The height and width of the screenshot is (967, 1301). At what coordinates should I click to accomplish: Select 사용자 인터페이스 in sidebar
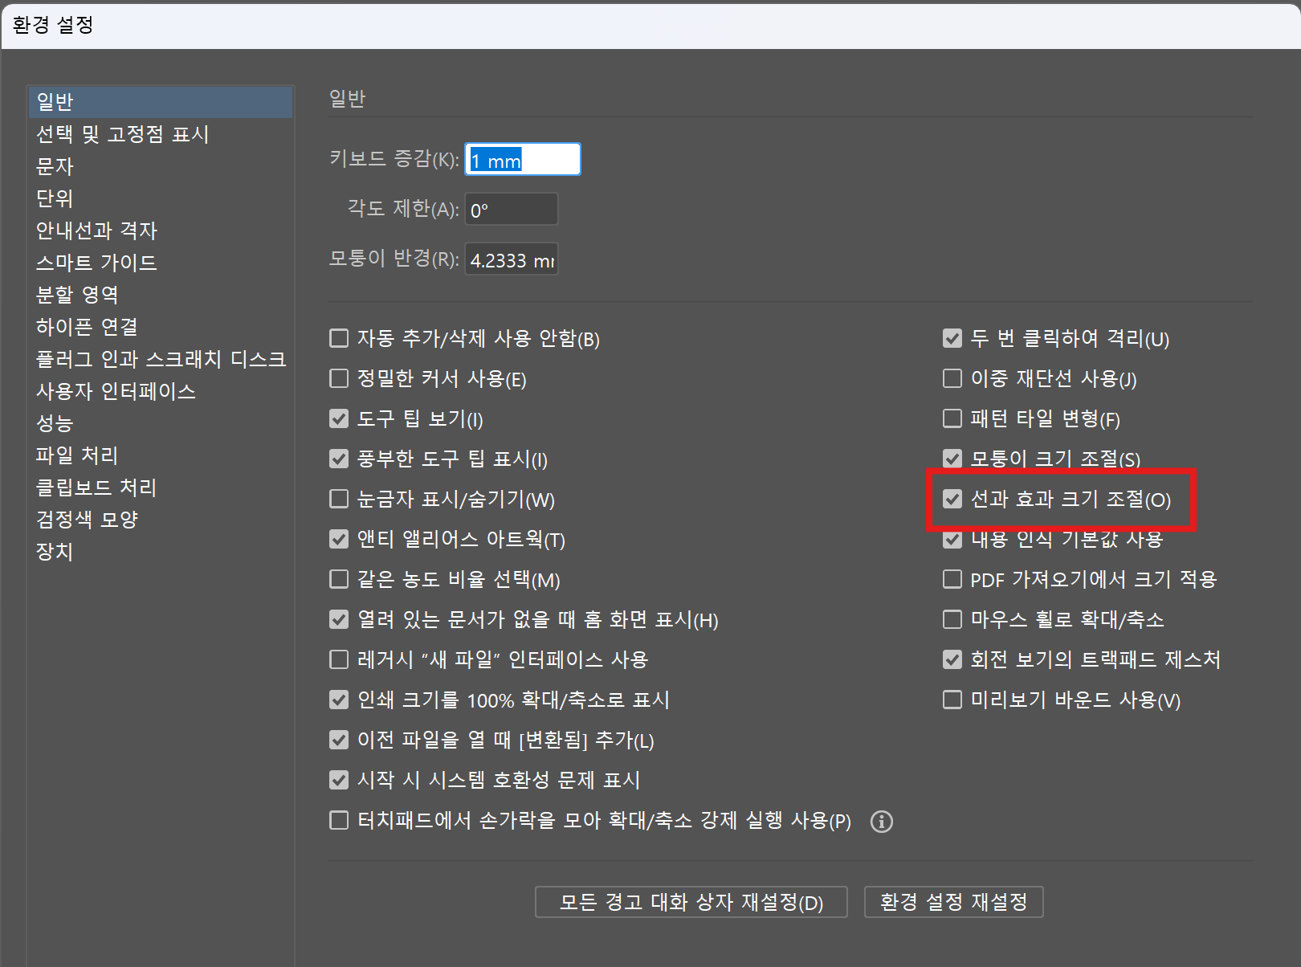pyautogui.click(x=116, y=391)
